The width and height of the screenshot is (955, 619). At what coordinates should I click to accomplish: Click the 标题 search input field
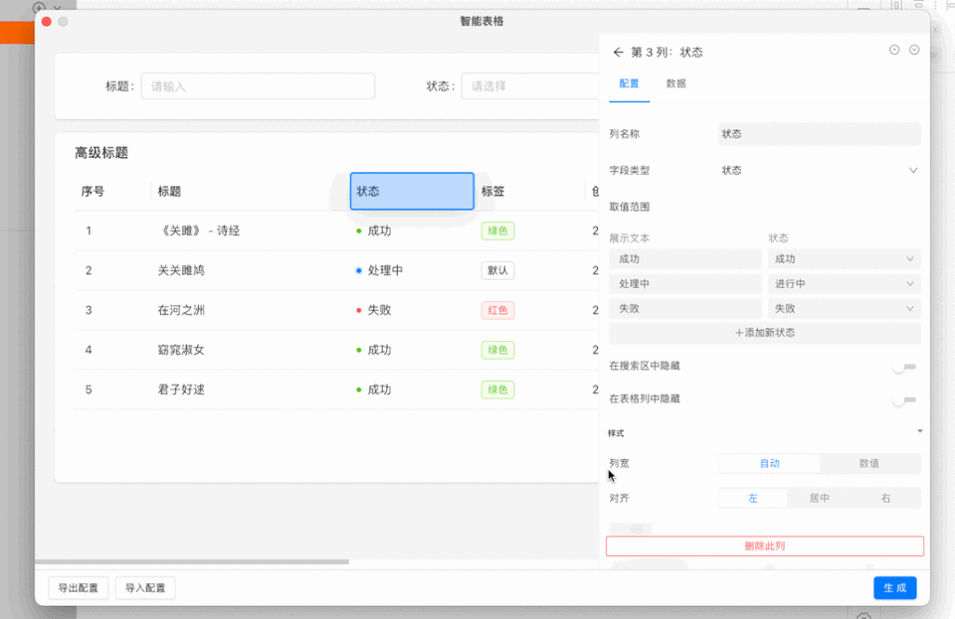coord(259,86)
